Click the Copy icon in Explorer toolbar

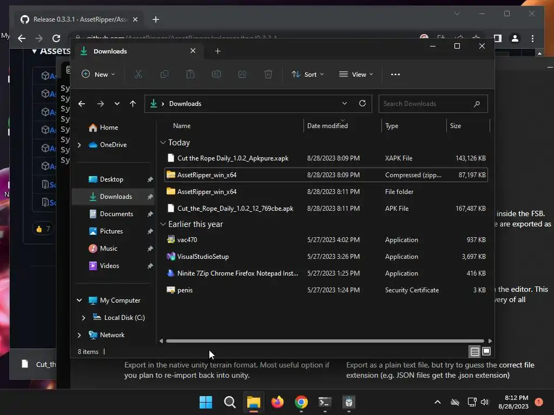164,74
